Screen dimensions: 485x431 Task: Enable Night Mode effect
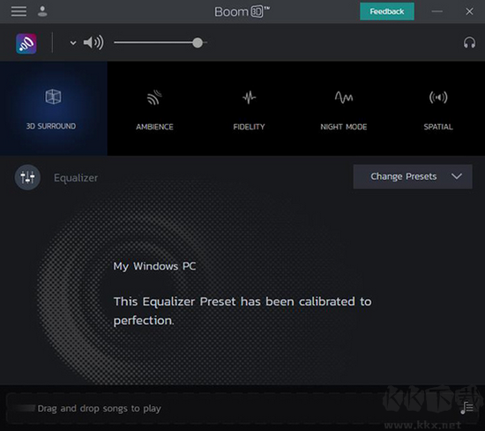[344, 109]
